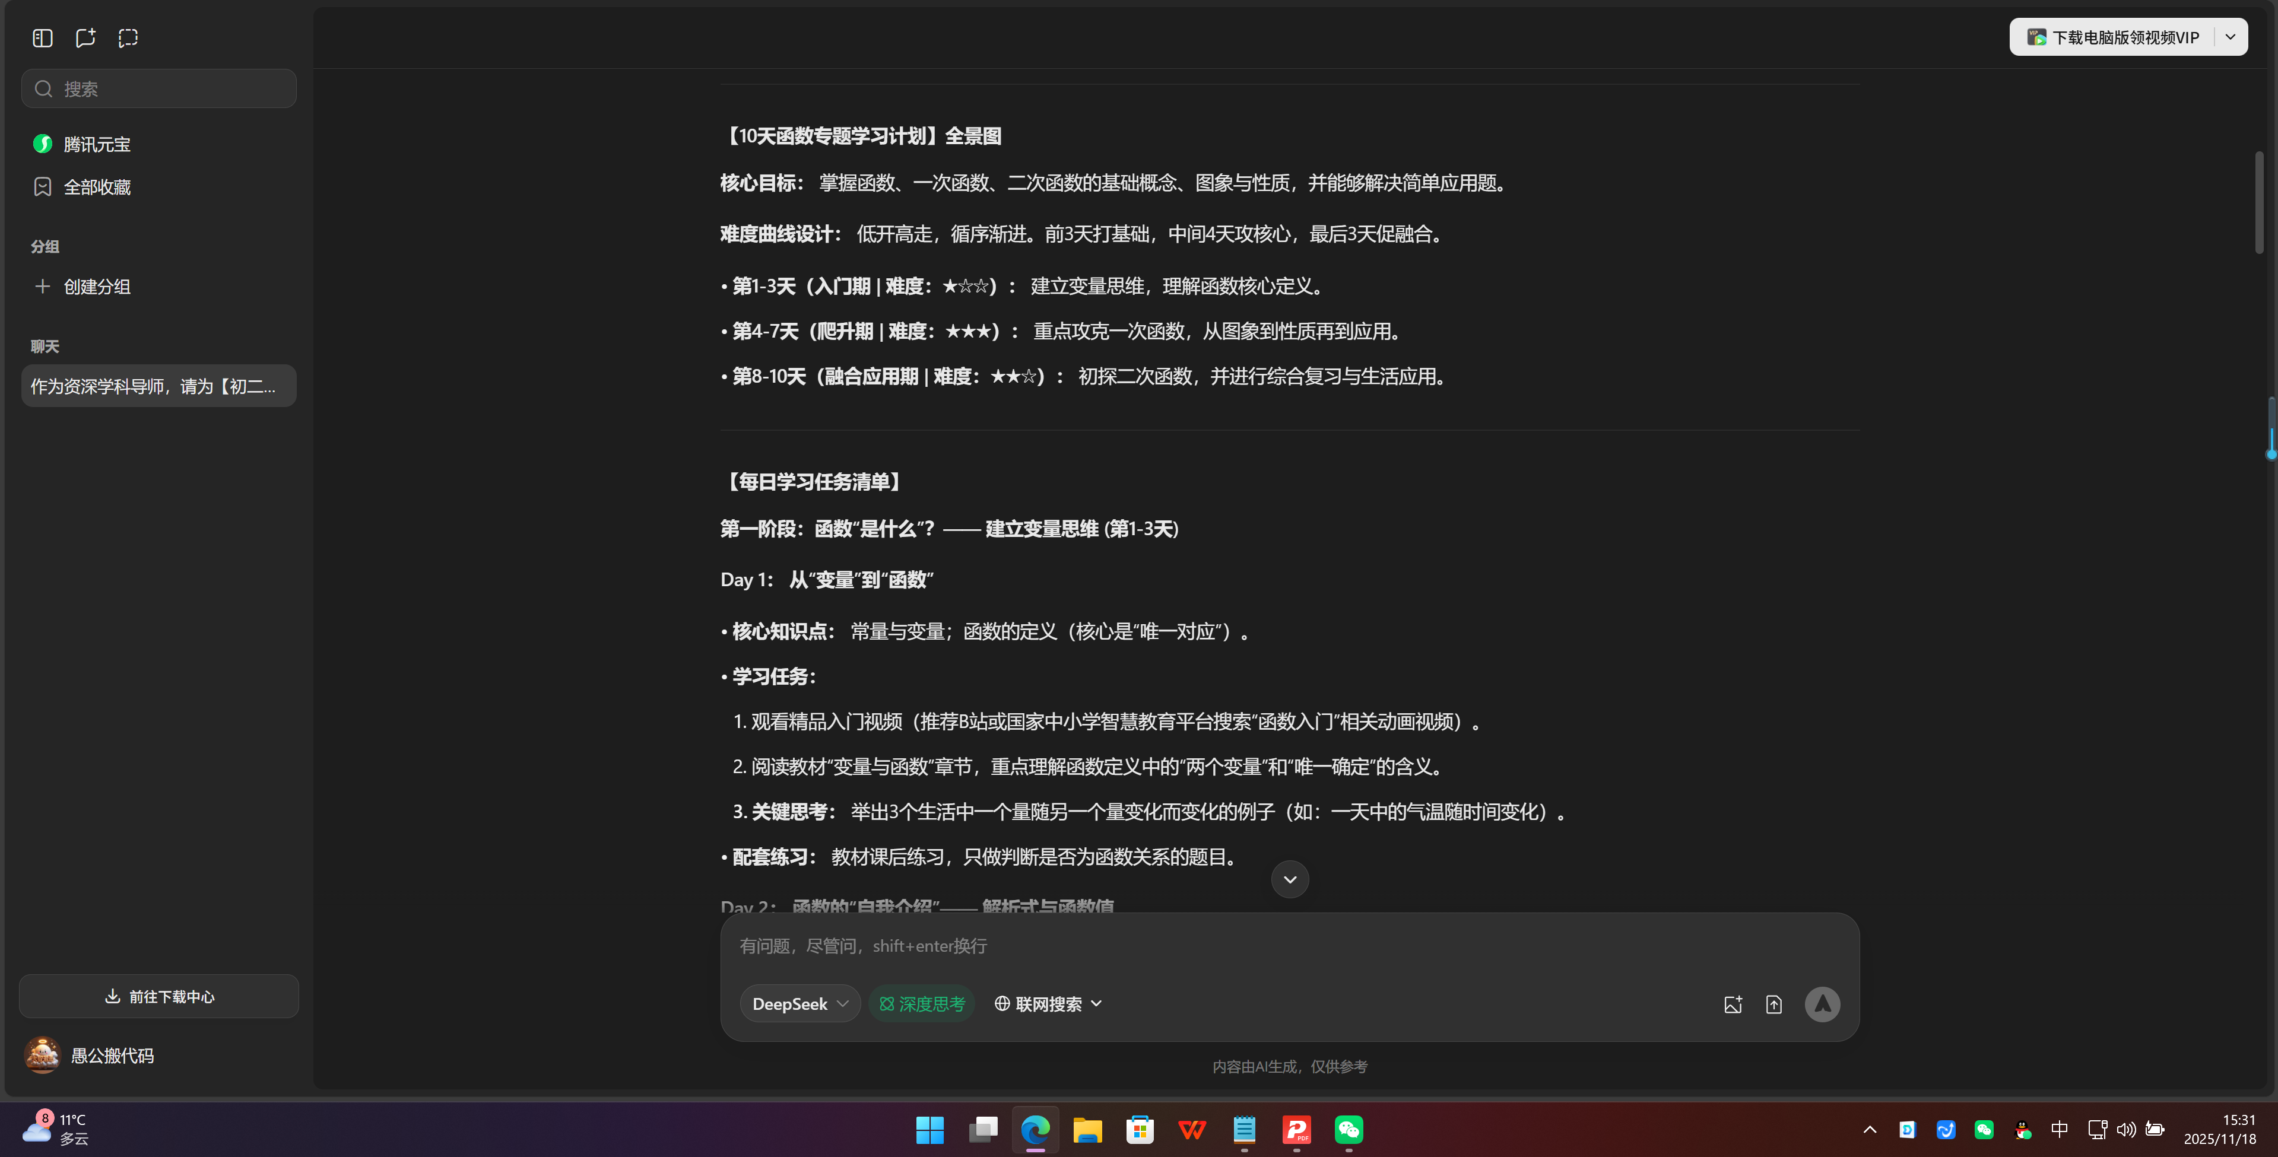This screenshot has width=2278, height=1157.
Task: Open the DeepSeek model dropdown
Action: [x=798, y=1003]
